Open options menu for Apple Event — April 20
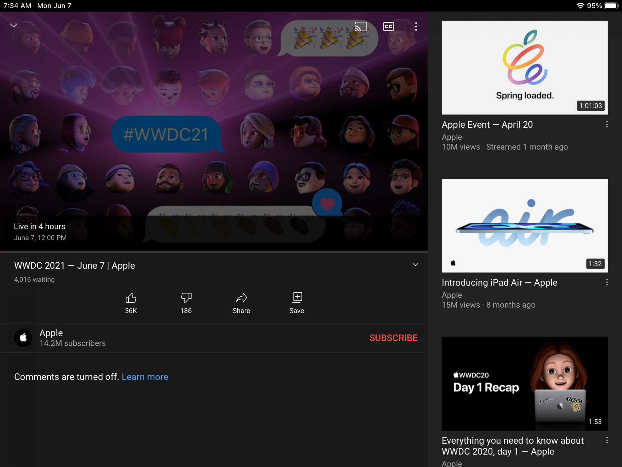 point(607,125)
